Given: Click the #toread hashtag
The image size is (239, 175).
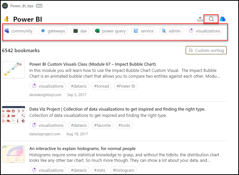Looking at the screenshot, I should click(x=102, y=86).
